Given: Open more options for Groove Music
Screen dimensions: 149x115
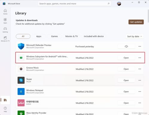Looking at the screenshot, I should [x=140, y=69].
